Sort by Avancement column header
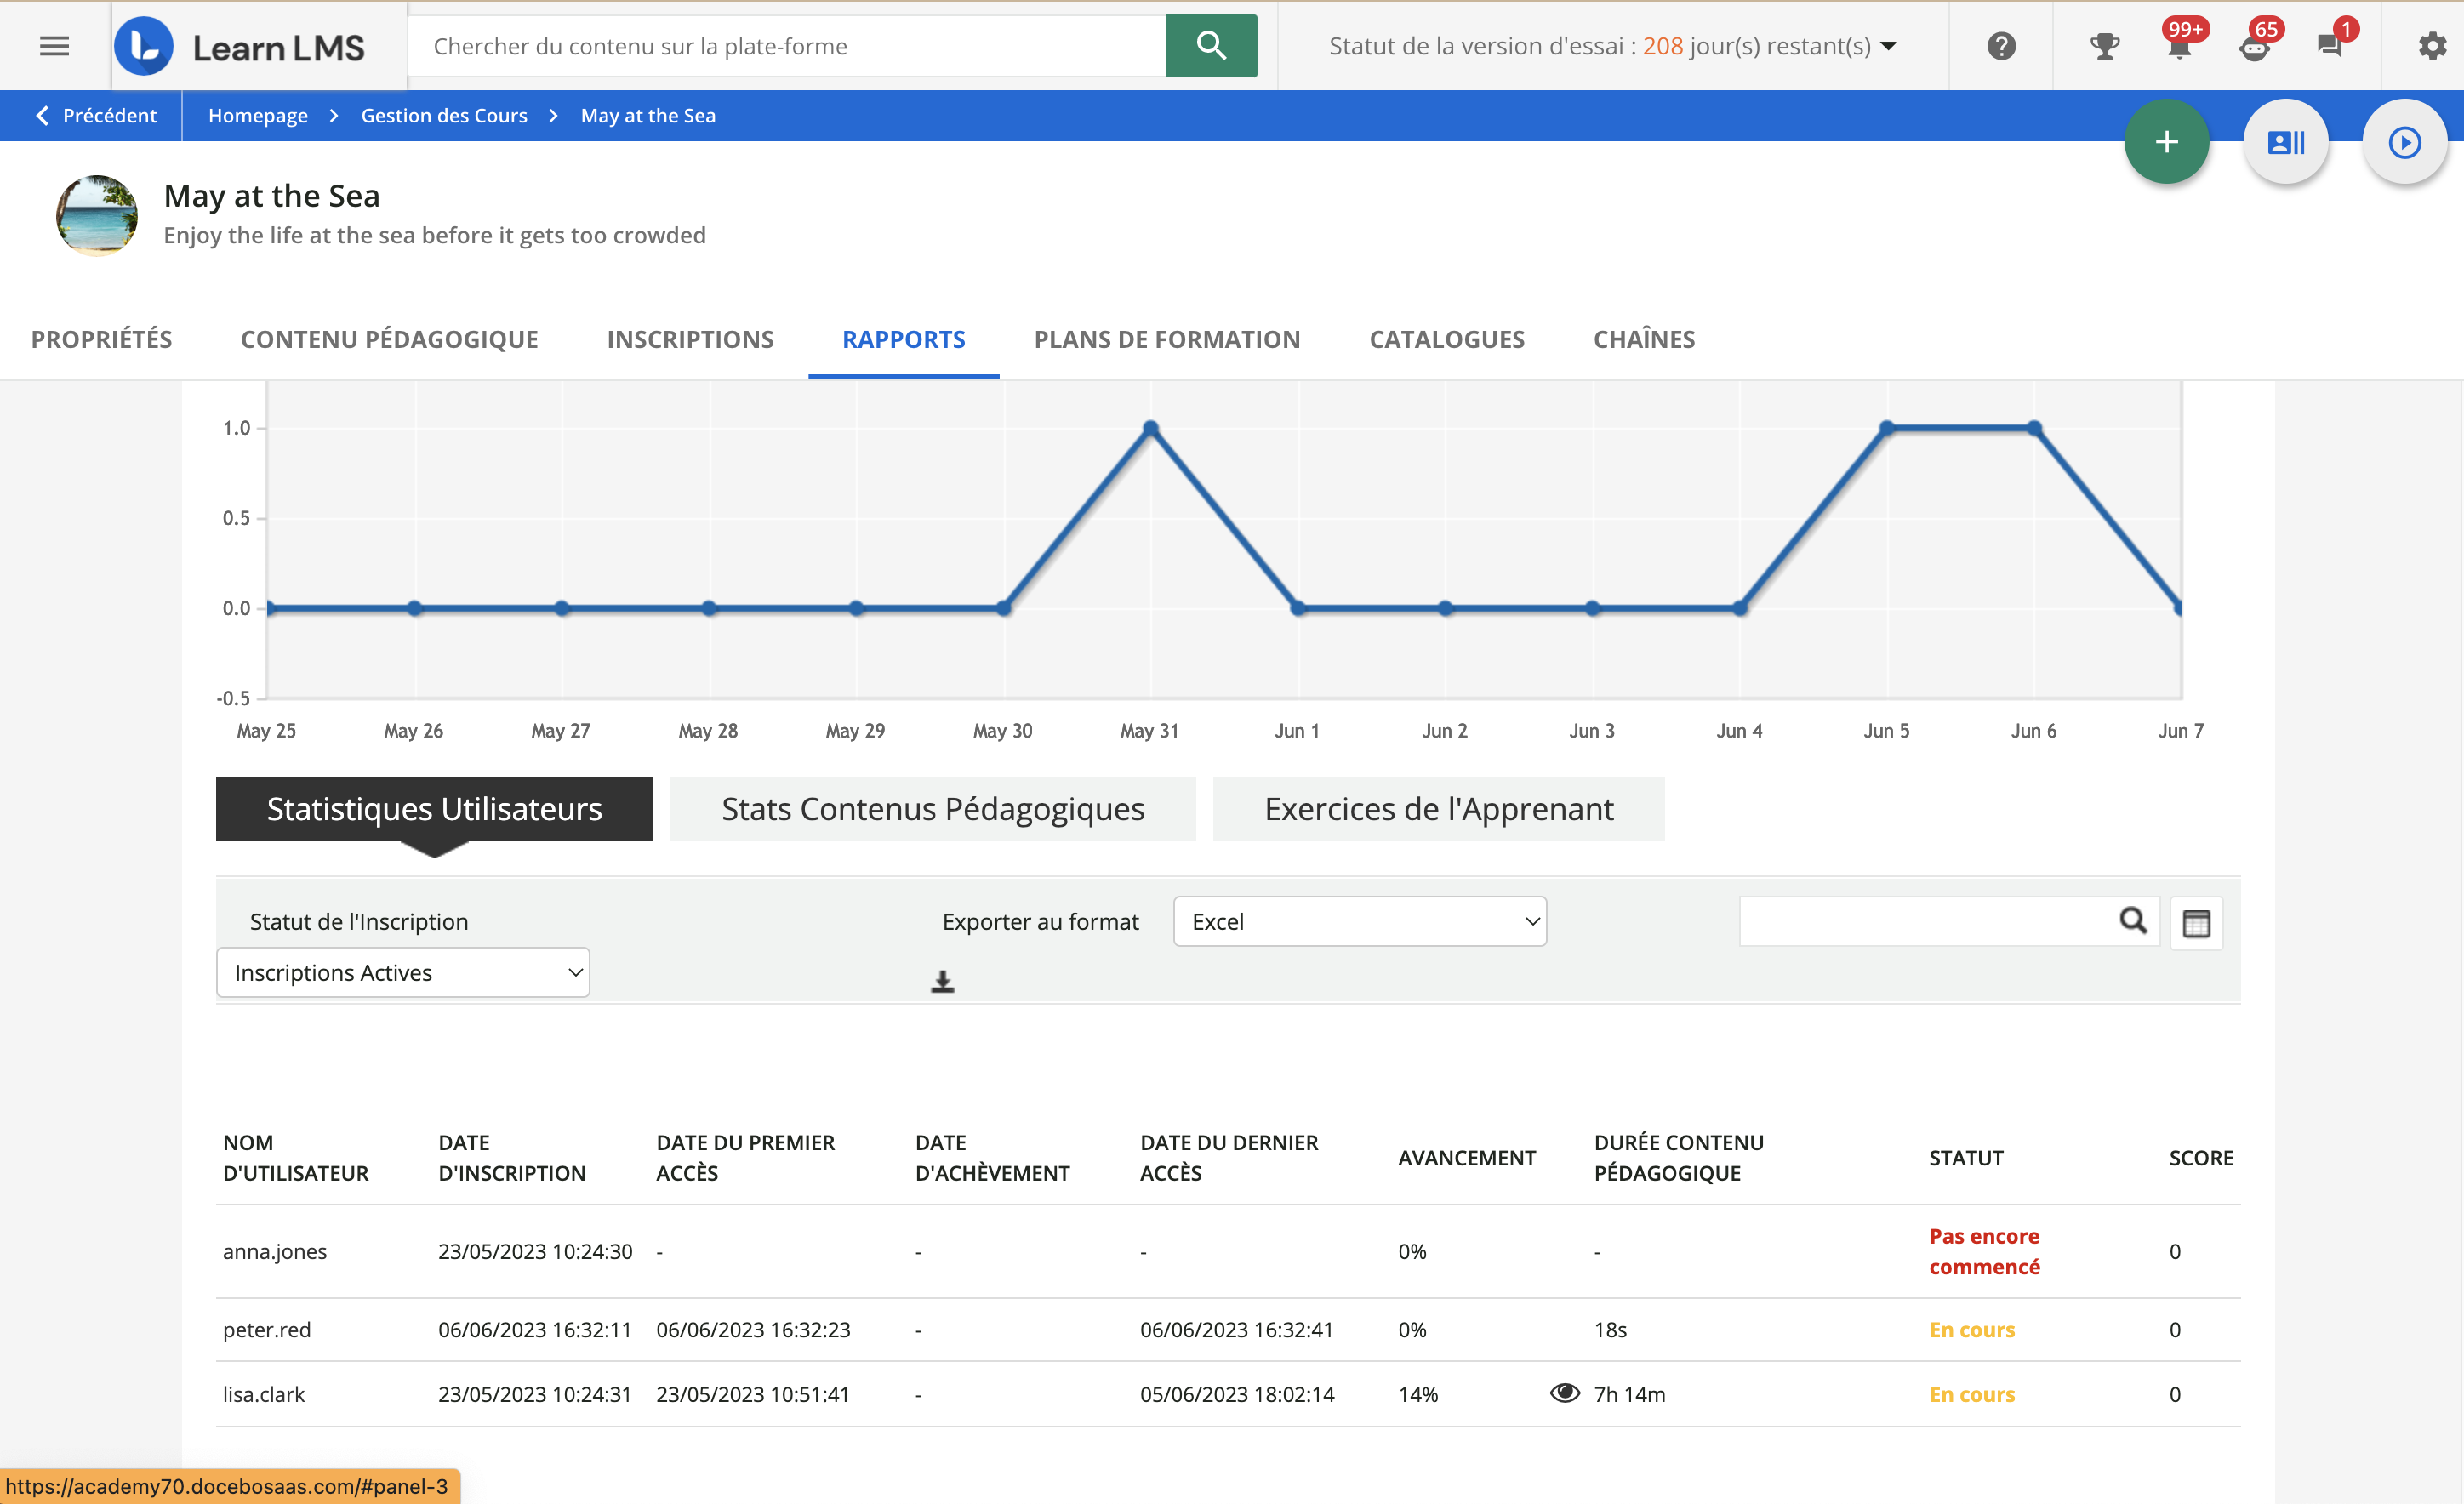Image resolution: width=2464 pixels, height=1504 pixels. click(1467, 1157)
